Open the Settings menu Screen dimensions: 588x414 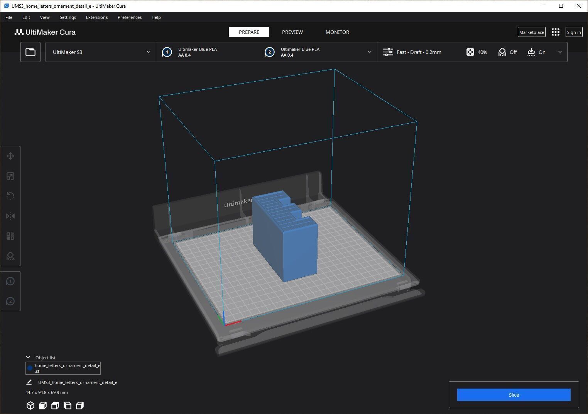coord(68,17)
